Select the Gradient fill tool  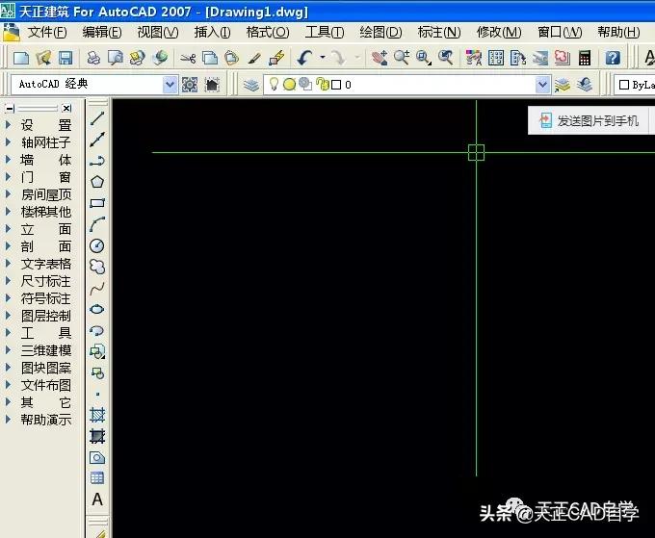[97, 436]
